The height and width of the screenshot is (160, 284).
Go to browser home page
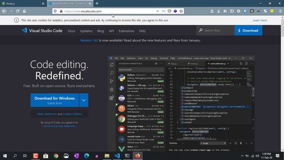coord(24,11)
